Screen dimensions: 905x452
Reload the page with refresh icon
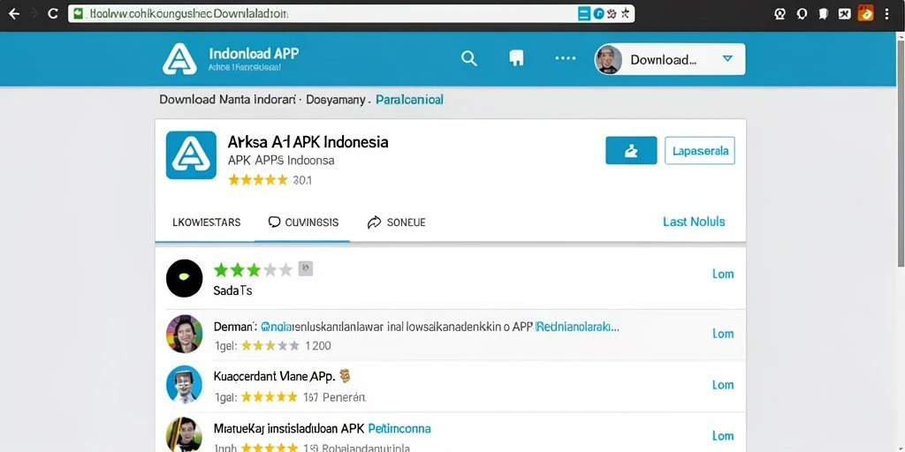click(52, 14)
